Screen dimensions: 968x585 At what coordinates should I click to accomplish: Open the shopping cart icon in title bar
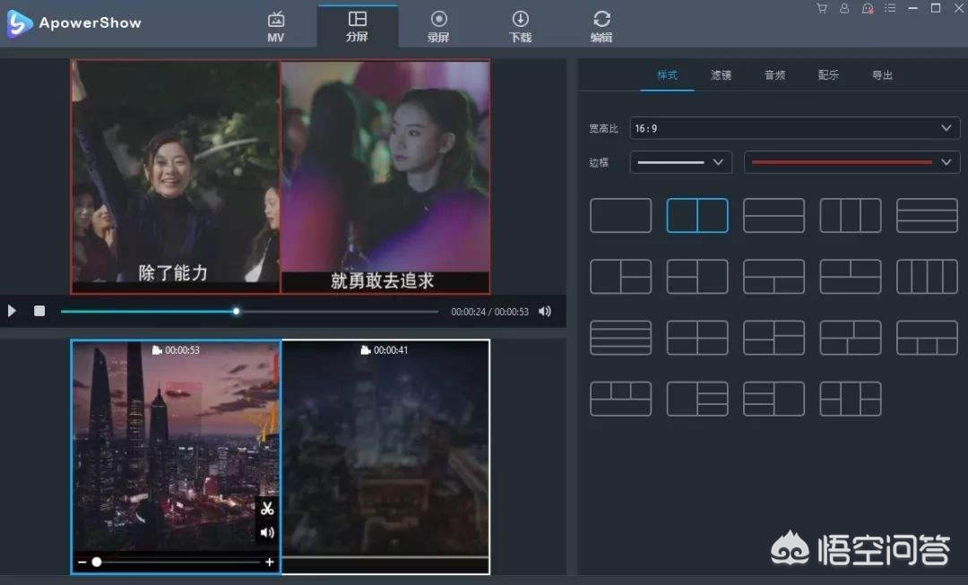pyautogui.click(x=822, y=9)
